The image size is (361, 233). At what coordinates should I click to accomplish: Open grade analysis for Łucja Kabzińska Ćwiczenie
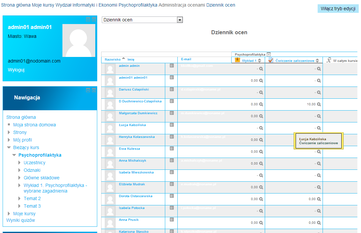tap(319, 128)
